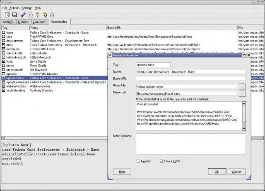Click the mirror list scrollbar down arrow

click(x=244, y=129)
